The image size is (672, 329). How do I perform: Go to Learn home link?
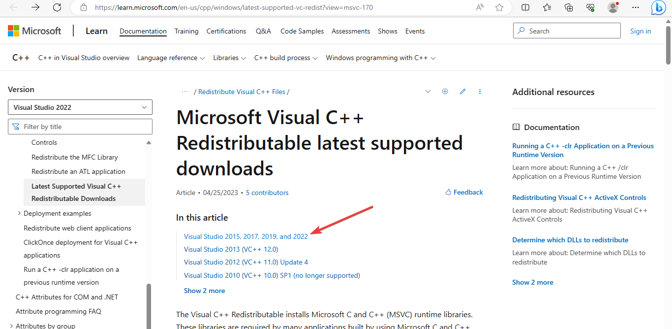click(x=96, y=31)
